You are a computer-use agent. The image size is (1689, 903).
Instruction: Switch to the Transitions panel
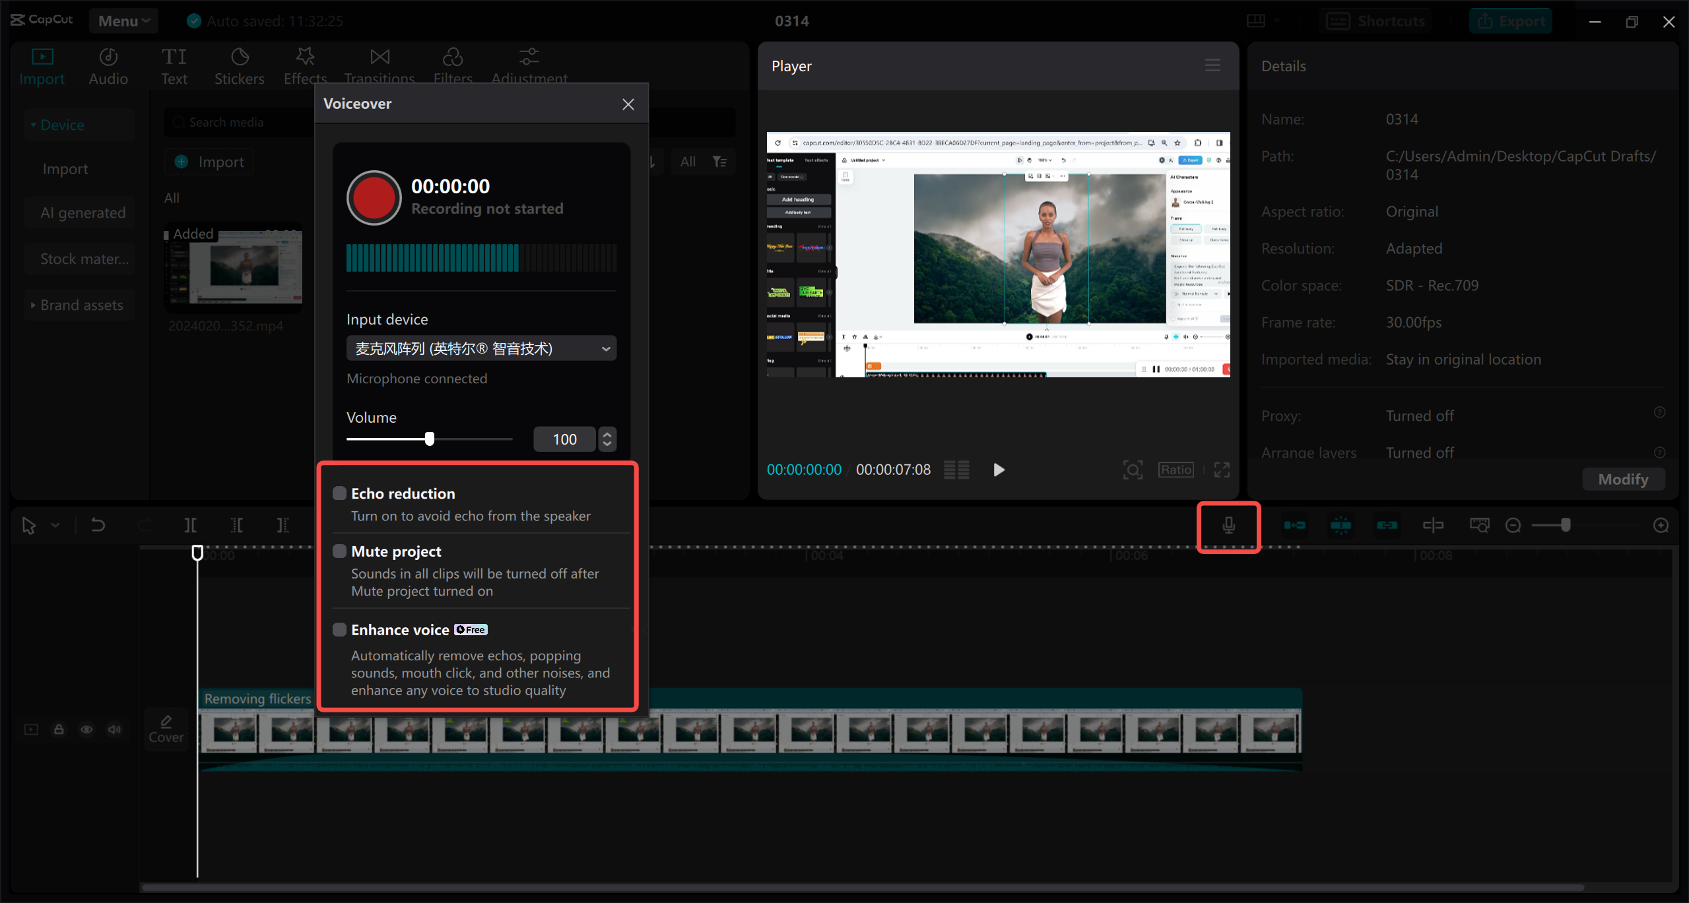click(379, 64)
